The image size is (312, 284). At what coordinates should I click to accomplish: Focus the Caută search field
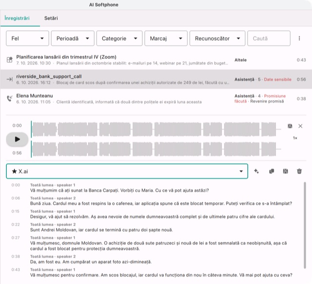click(x=269, y=38)
